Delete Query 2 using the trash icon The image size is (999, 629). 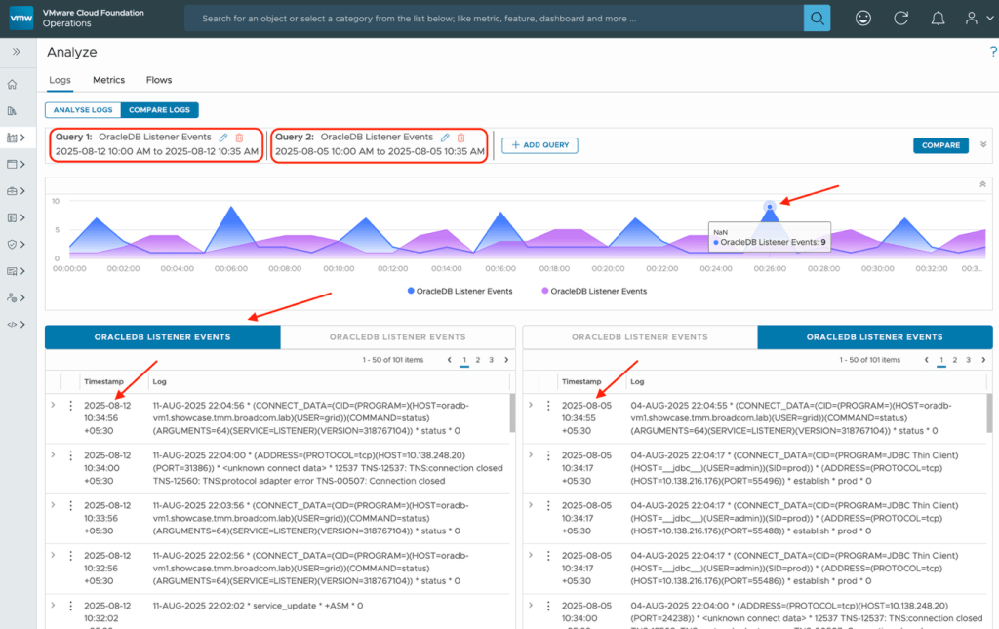(460, 138)
